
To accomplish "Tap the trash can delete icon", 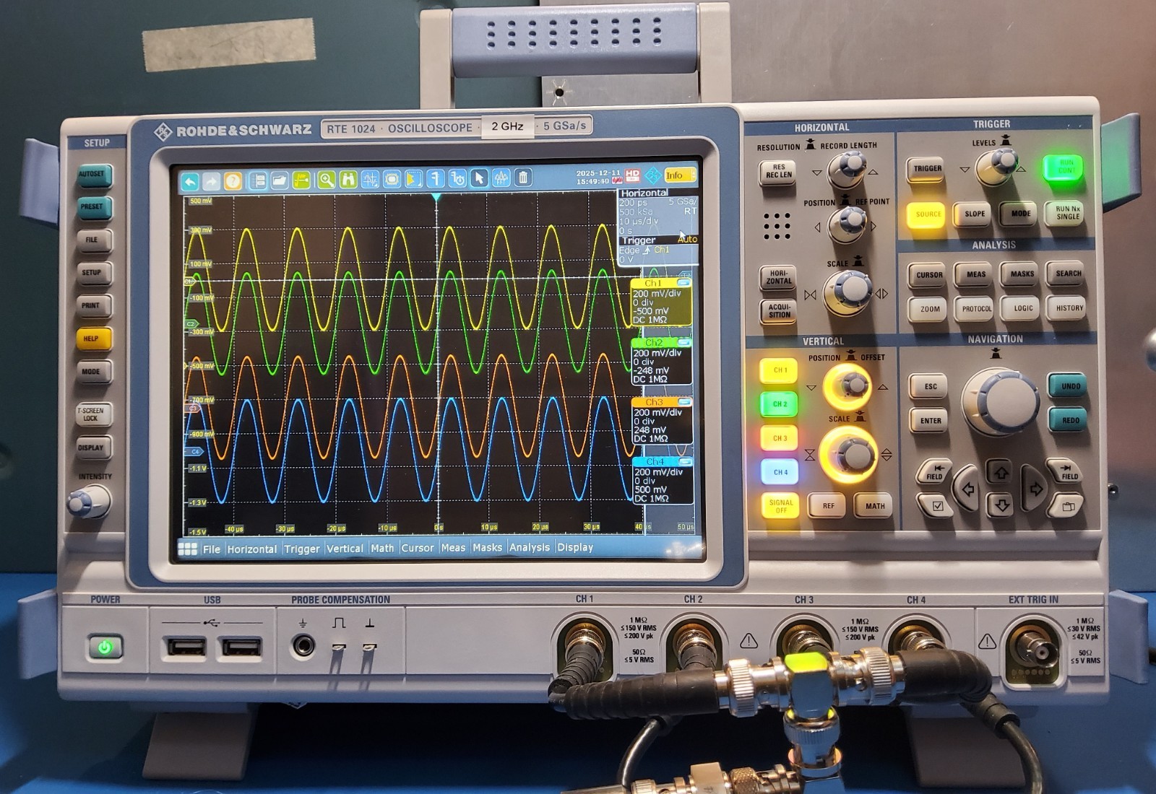I will 523,177.
